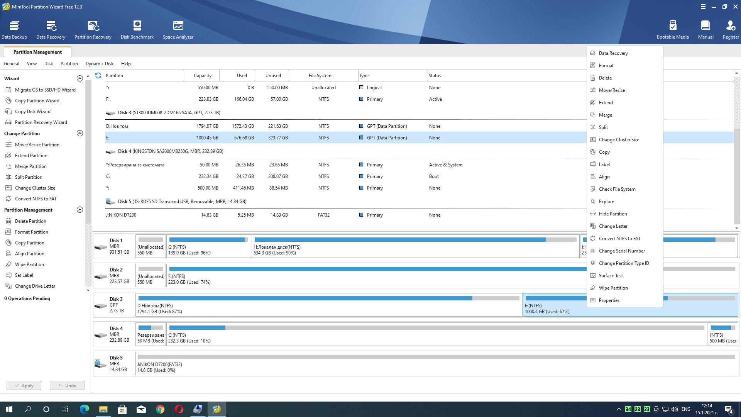The width and height of the screenshot is (741, 417).
Task: Collapse the Change Partition section
Action: tap(80, 133)
